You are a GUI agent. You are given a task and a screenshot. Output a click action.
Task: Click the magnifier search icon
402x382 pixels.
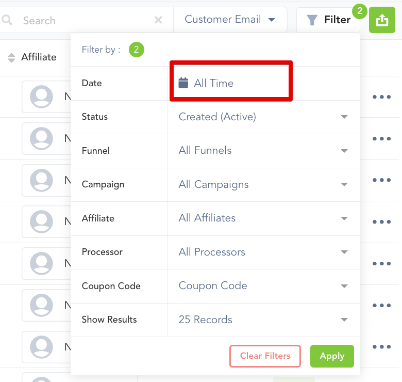coord(7,20)
